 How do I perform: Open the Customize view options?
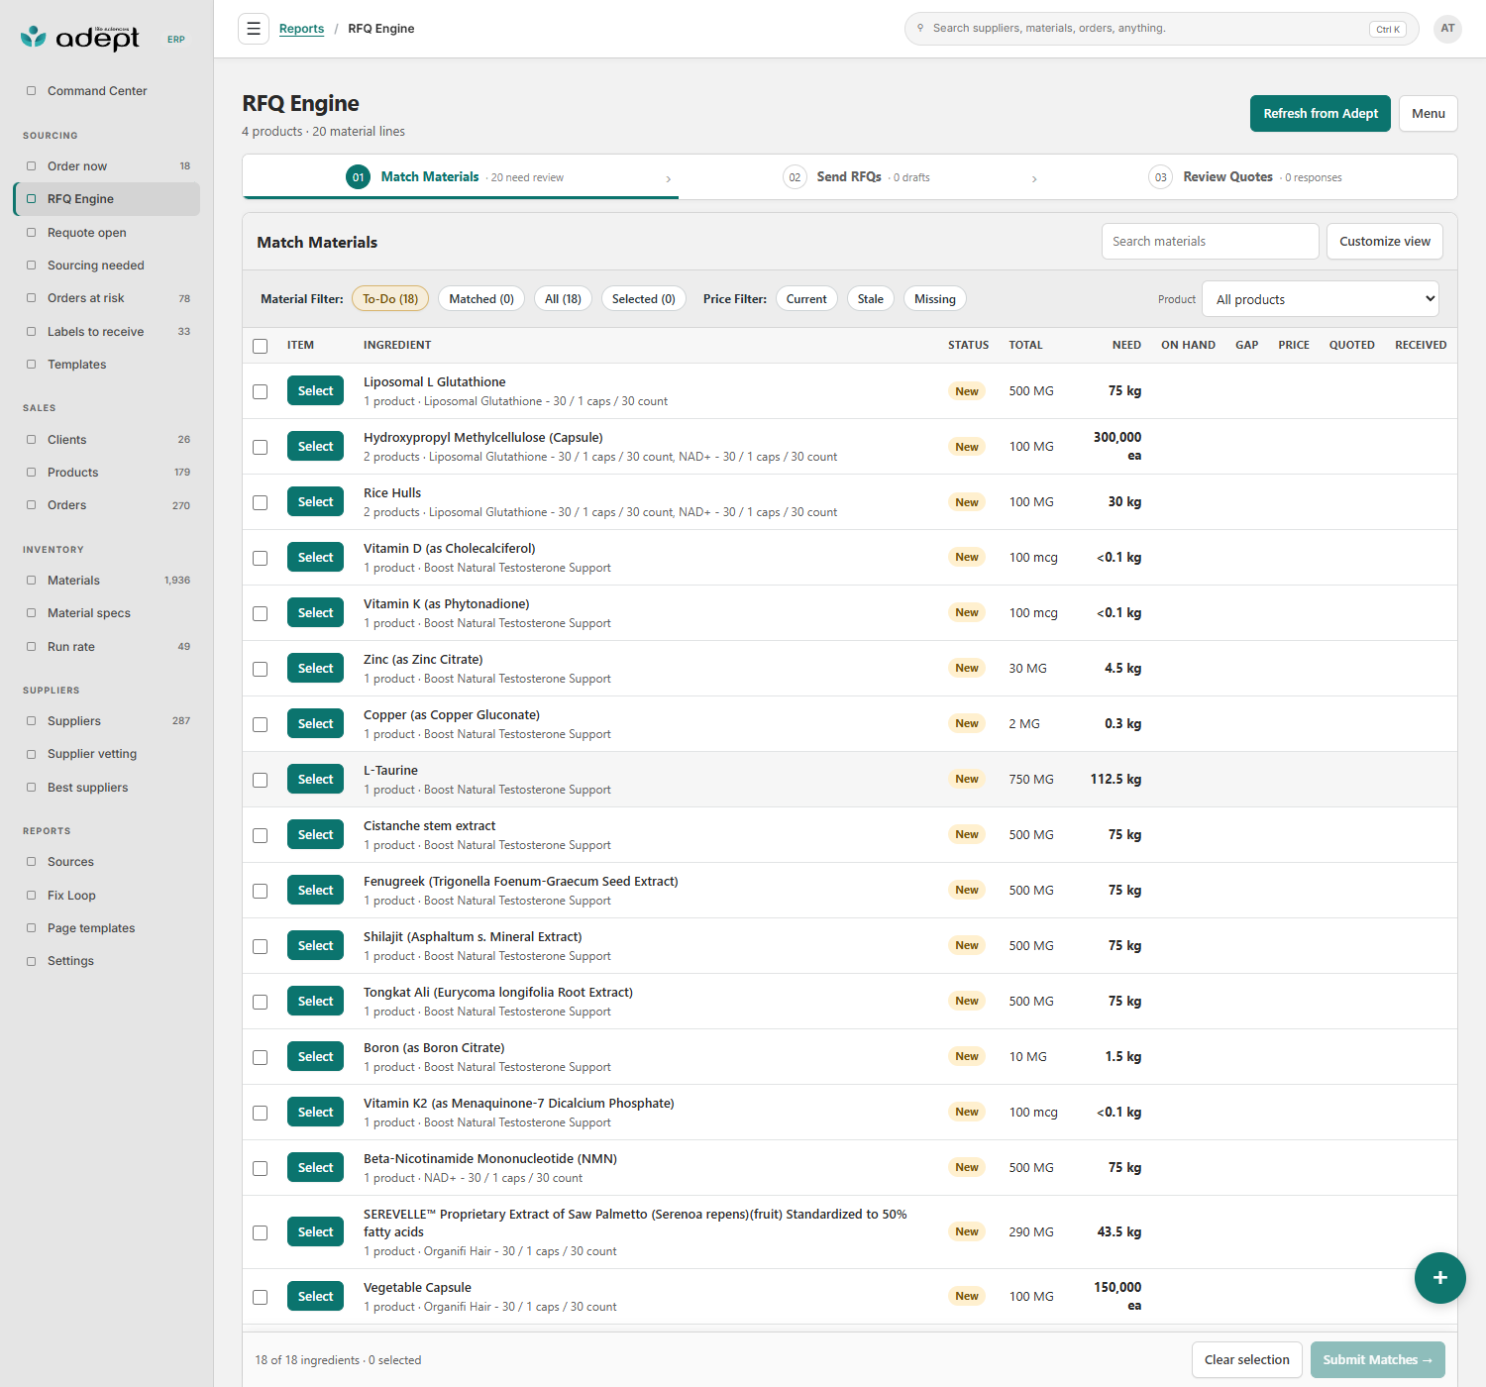click(x=1385, y=242)
